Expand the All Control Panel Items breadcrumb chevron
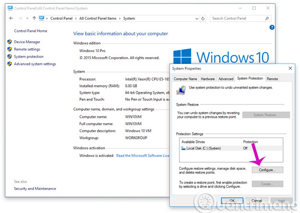 120,18
